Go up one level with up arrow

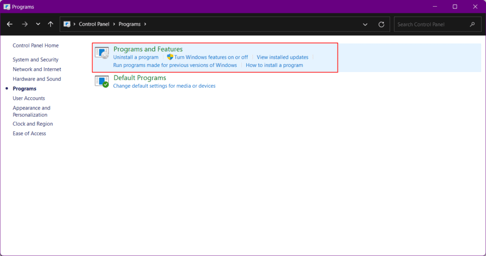(50, 24)
